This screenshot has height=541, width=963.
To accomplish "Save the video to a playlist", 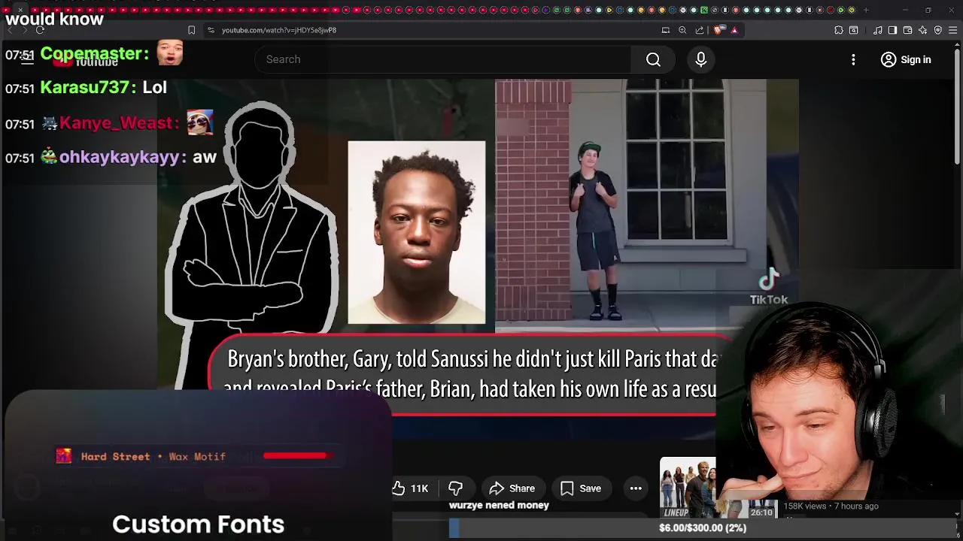I will (581, 488).
